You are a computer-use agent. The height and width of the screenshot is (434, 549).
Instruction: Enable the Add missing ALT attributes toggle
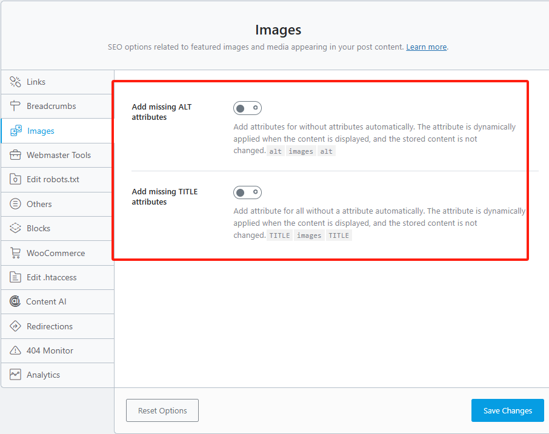[x=247, y=108]
